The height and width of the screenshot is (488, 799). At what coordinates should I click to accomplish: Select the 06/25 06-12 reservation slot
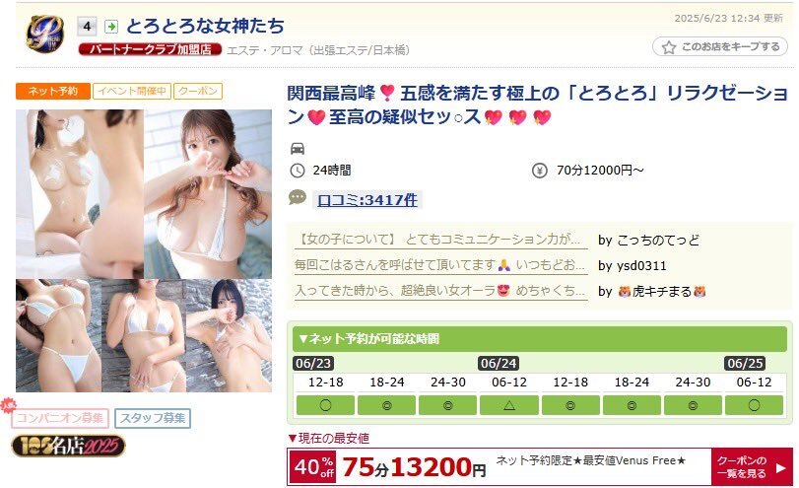[754, 405]
